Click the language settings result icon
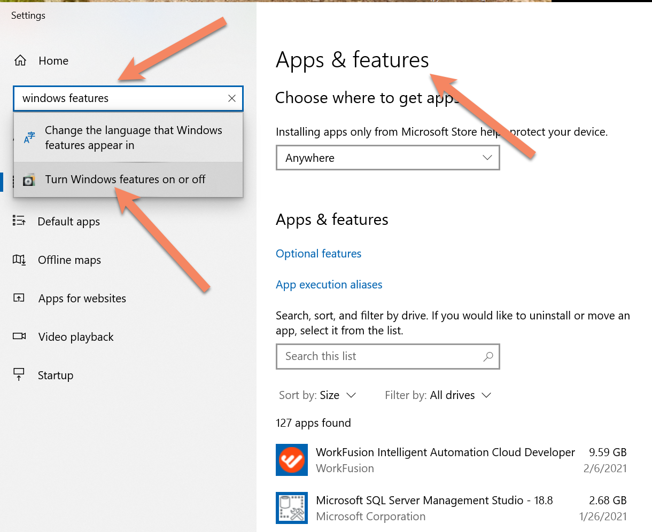 [x=29, y=138]
